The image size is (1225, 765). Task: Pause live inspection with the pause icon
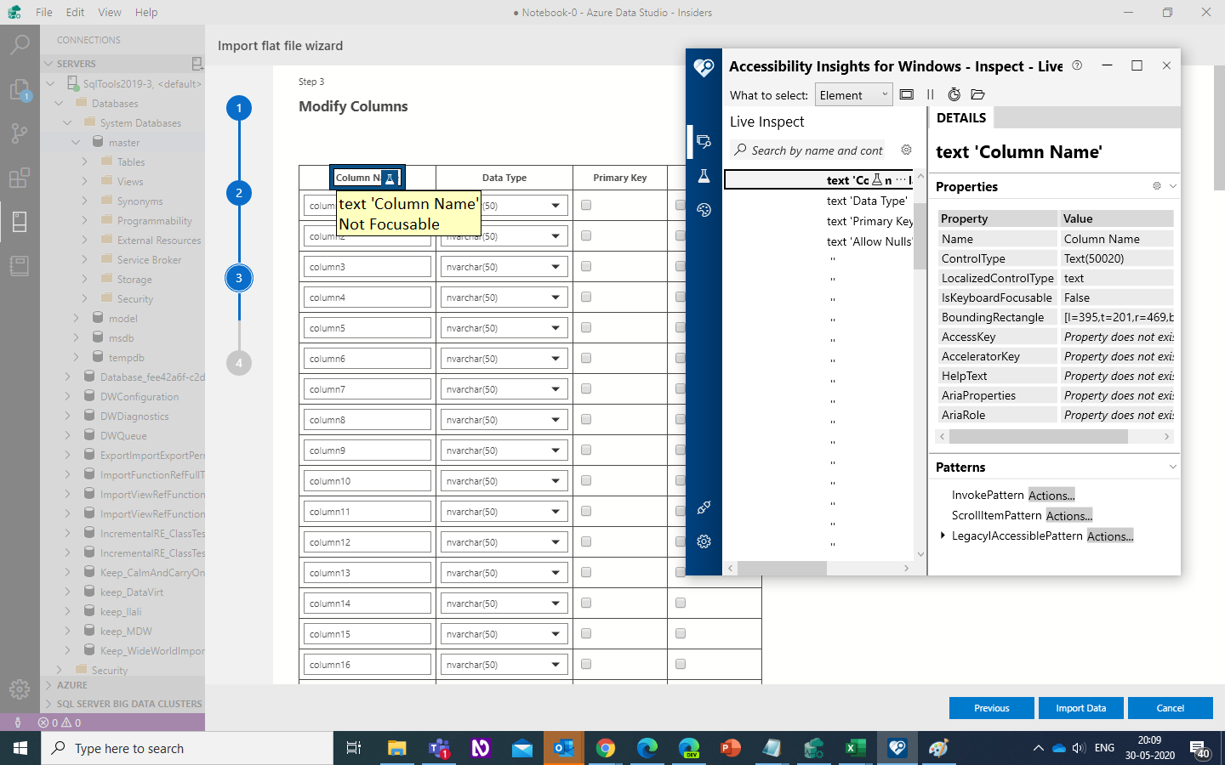click(x=931, y=94)
